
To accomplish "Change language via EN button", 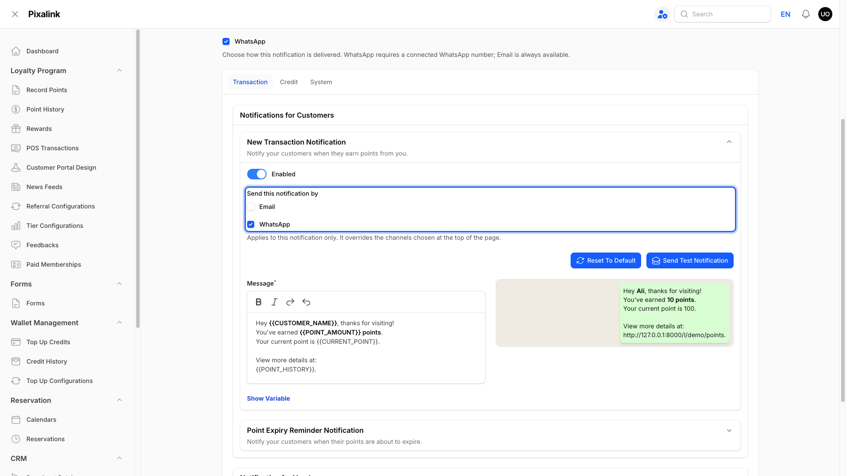I will pos(786,14).
